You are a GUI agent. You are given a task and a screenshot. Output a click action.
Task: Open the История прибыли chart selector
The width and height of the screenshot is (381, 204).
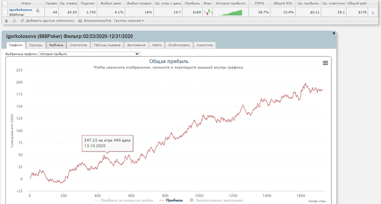[89, 54]
